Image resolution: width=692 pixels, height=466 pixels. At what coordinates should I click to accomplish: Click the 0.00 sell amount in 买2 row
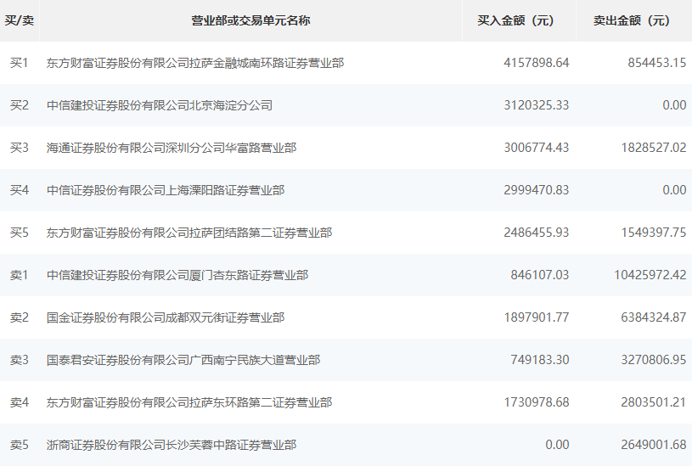tap(674, 105)
